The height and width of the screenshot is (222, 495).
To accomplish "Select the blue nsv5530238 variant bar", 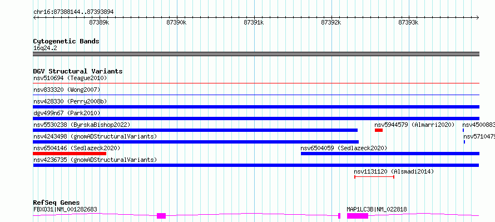I will coord(195,130).
